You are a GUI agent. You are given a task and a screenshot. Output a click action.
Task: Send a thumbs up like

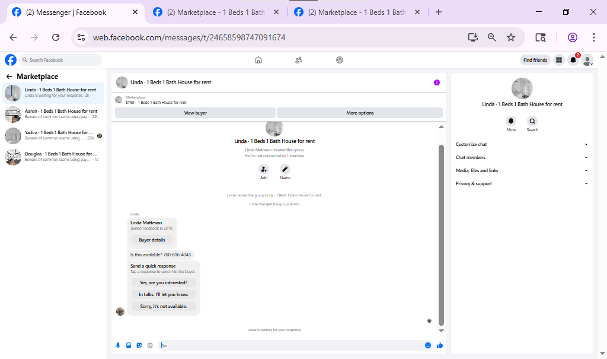tap(440, 345)
